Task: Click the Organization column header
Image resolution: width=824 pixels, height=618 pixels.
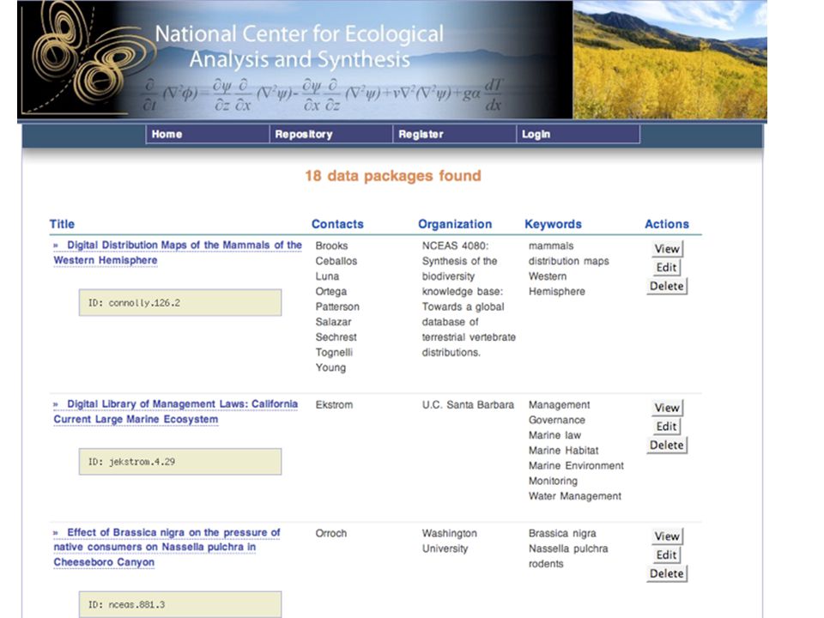Action: (x=455, y=224)
